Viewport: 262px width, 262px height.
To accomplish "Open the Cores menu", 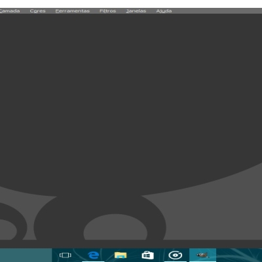I will [x=37, y=11].
